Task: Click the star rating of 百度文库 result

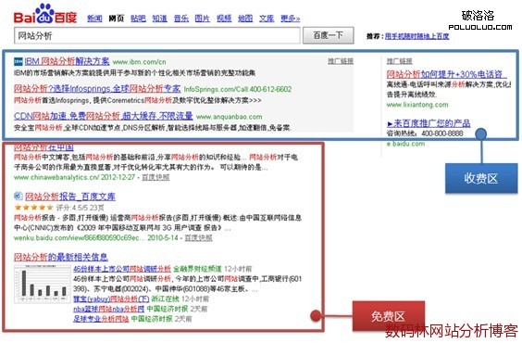Action: pyautogui.click(x=33, y=208)
